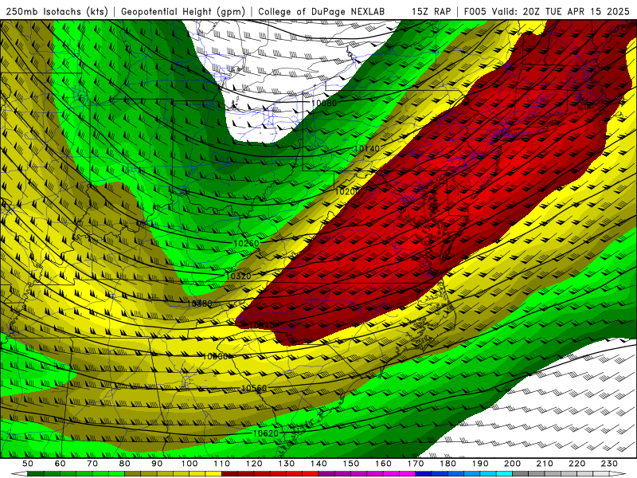The width and height of the screenshot is (637, 478).
Task: Click the 210 value on the color scale
Action: (x=545, y=464)
